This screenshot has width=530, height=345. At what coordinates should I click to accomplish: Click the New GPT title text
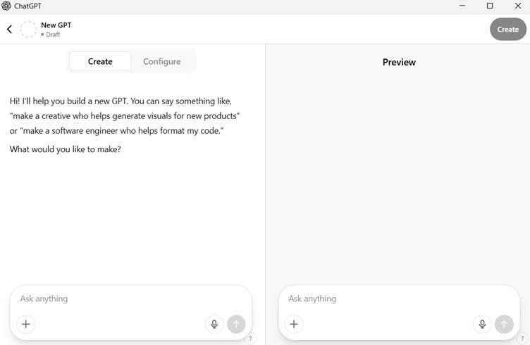tap(56, 25)
